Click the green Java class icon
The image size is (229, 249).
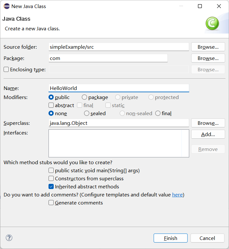(x=212, y=24)
